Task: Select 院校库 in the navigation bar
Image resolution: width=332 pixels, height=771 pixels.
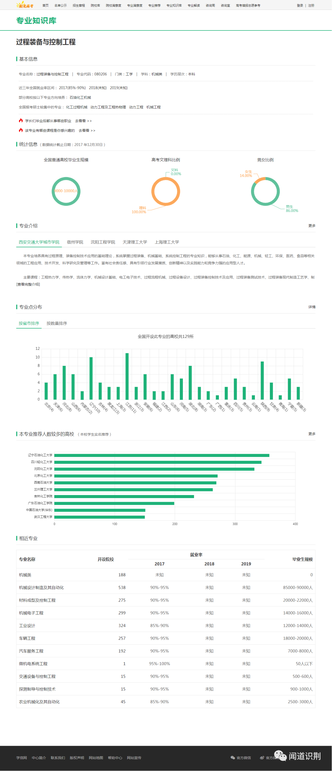Action: (95, 6)
